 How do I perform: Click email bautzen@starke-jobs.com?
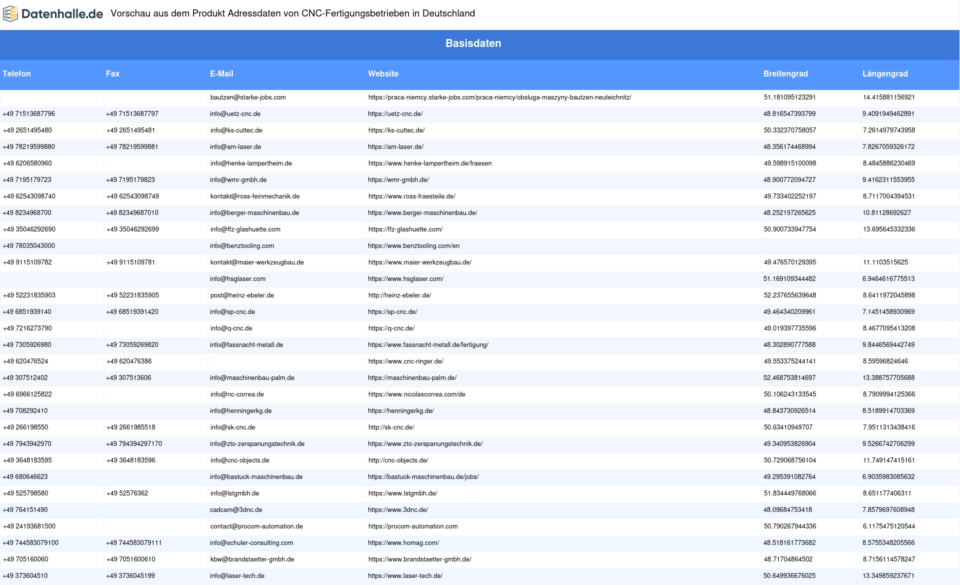click(x=248, y=97)
